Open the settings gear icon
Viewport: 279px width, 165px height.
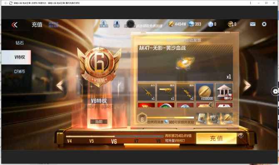coord(264,24)
